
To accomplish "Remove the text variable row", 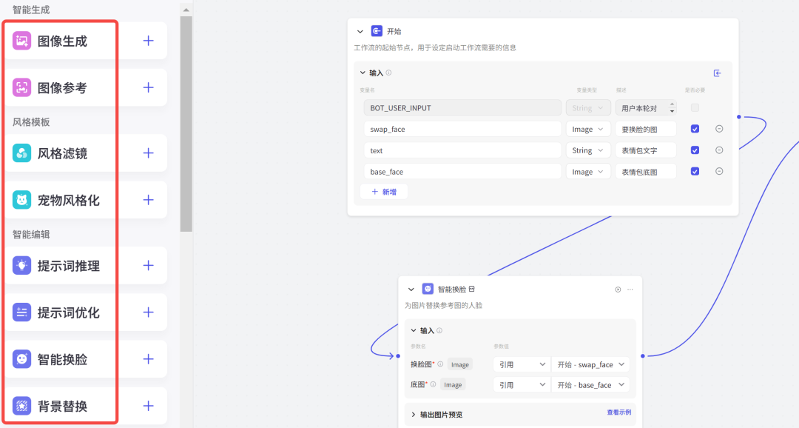I will [x=719, y=150].
